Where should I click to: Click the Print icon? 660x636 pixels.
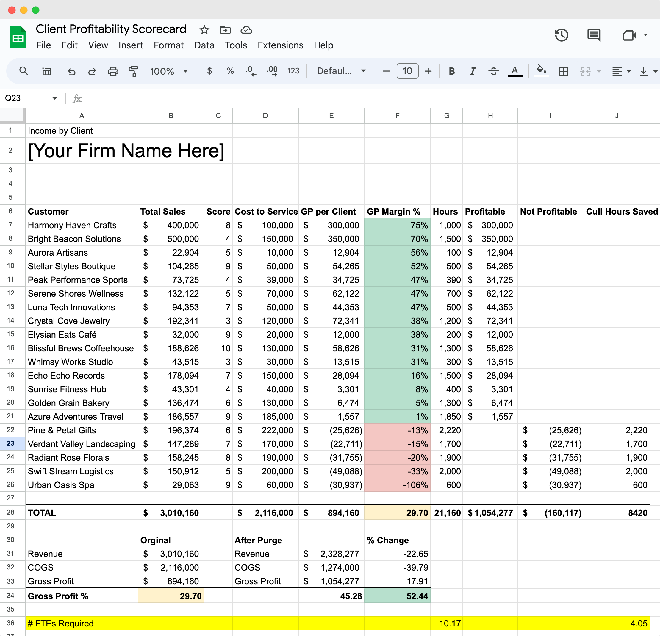point(113,71)
